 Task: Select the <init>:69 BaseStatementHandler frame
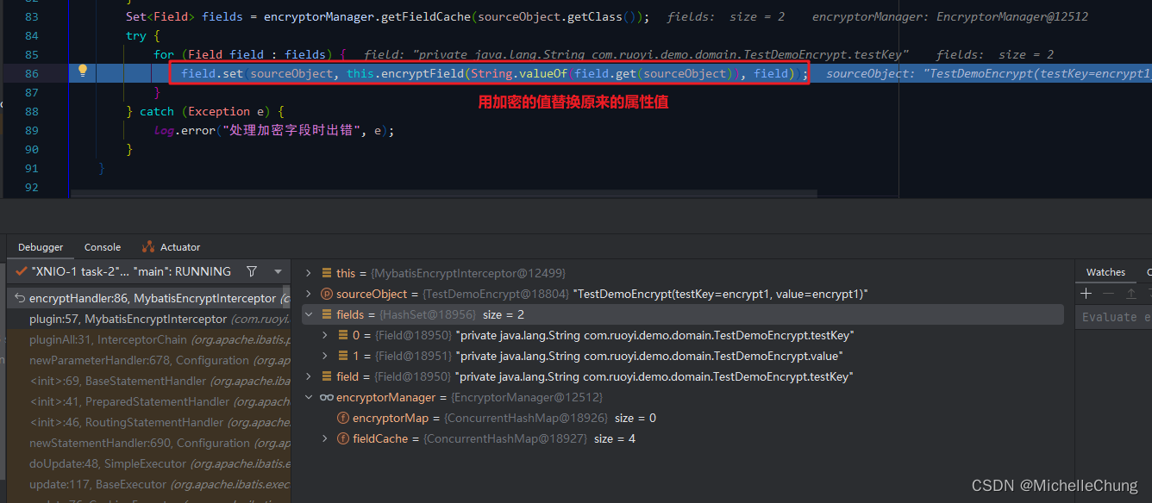coord(148,381)
